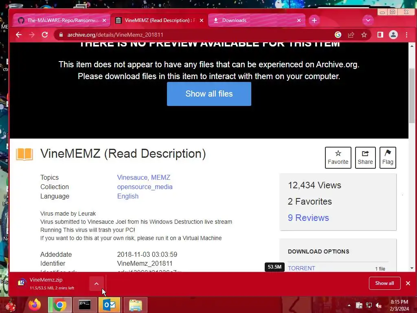
Task: Close the VineMEMZ tab
Action: (202, 20)
